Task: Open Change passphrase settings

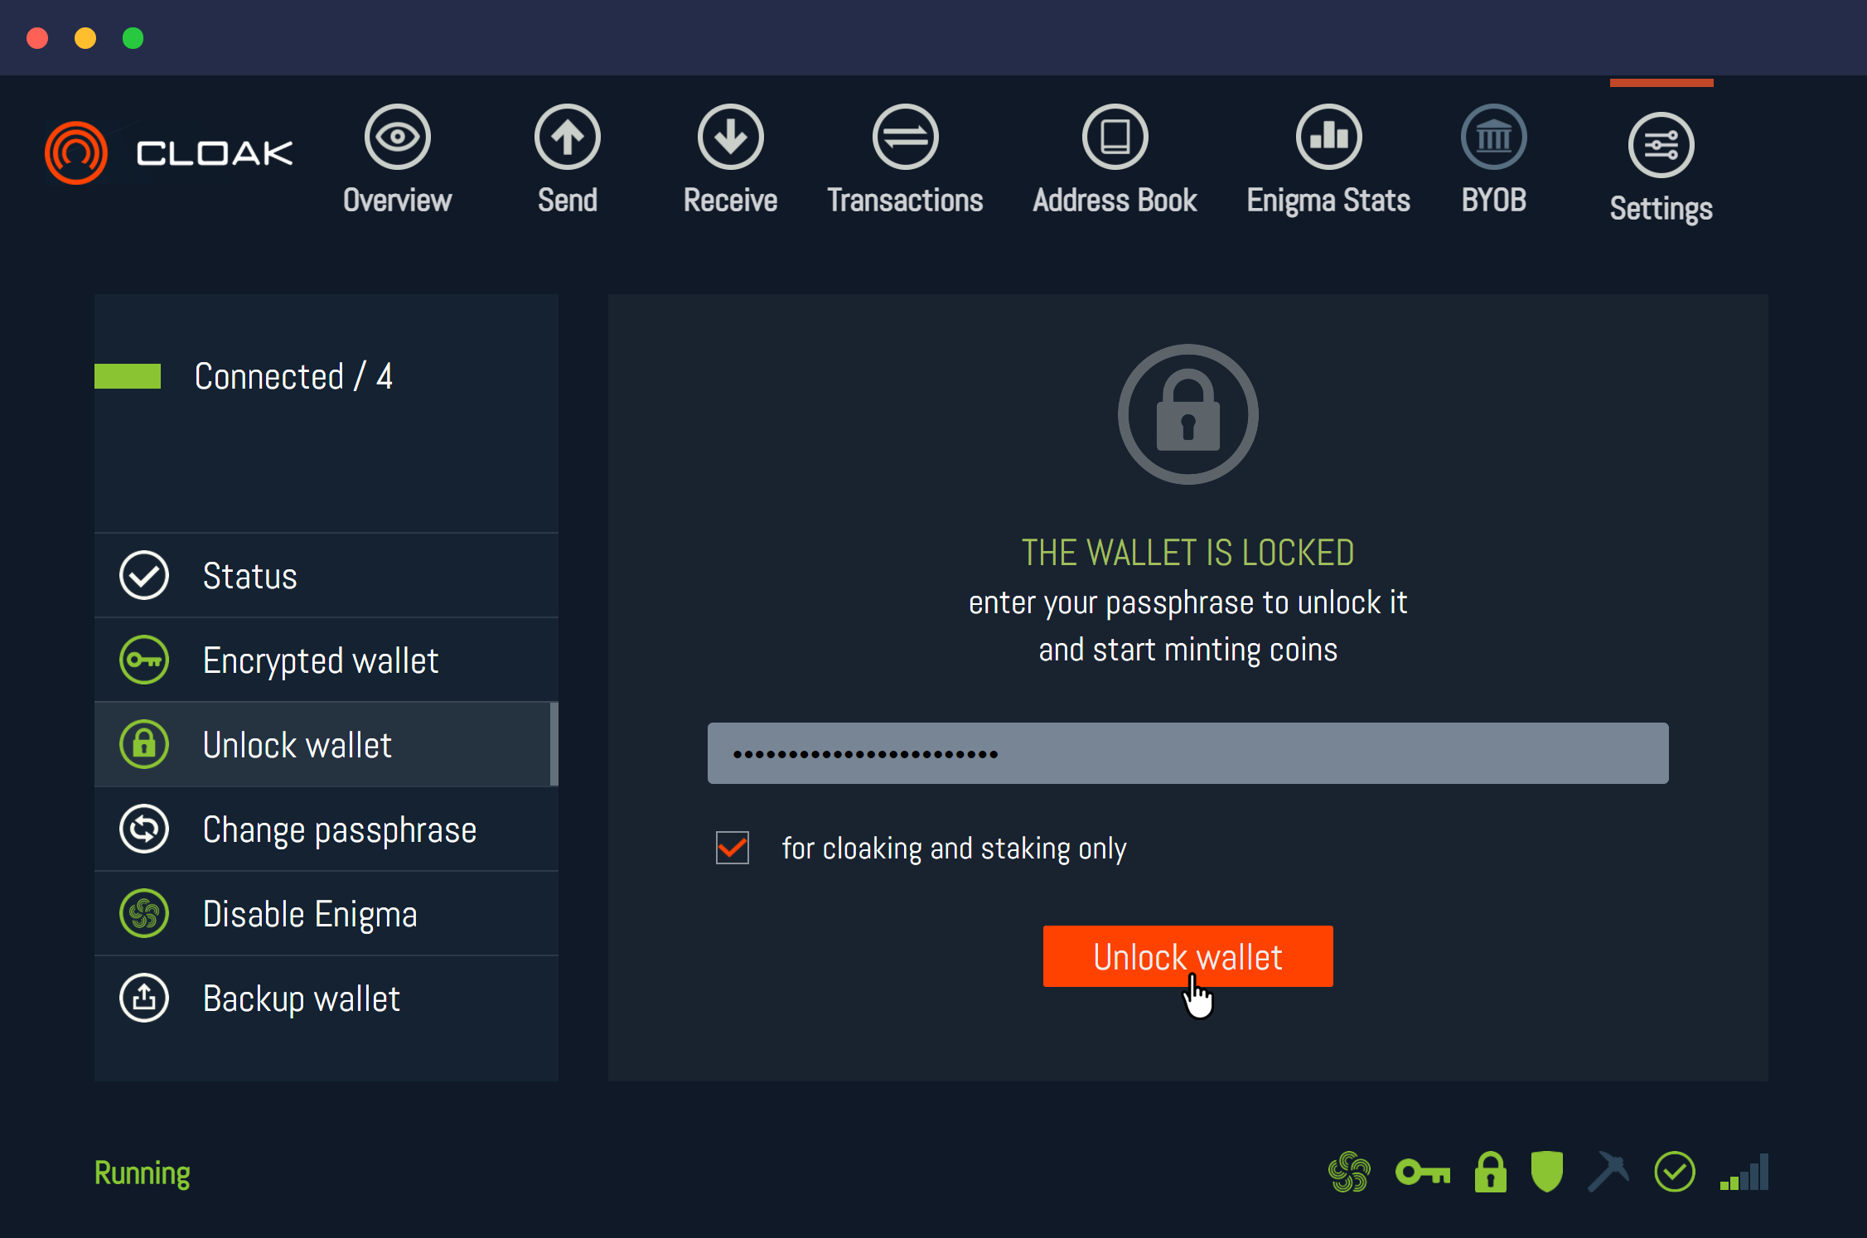Action: click(x=326, y=829)
